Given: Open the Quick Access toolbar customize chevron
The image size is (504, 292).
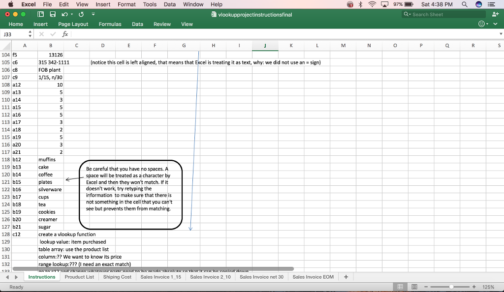Looking at the screenshot, I should pyautogui.click(x=93, y=14).
